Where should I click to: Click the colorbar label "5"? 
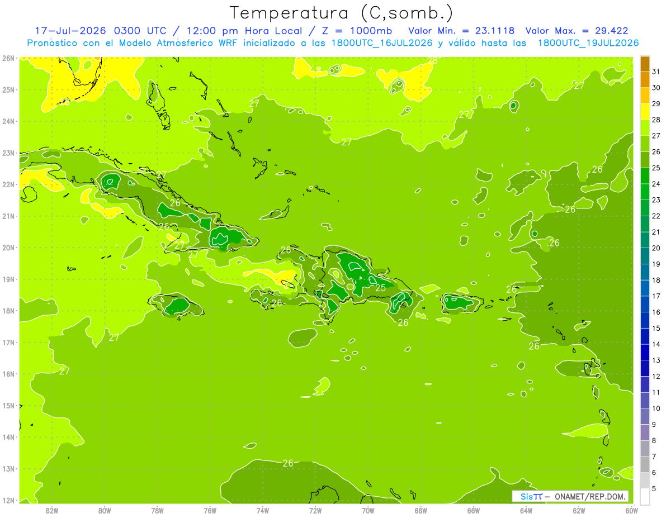654,489
